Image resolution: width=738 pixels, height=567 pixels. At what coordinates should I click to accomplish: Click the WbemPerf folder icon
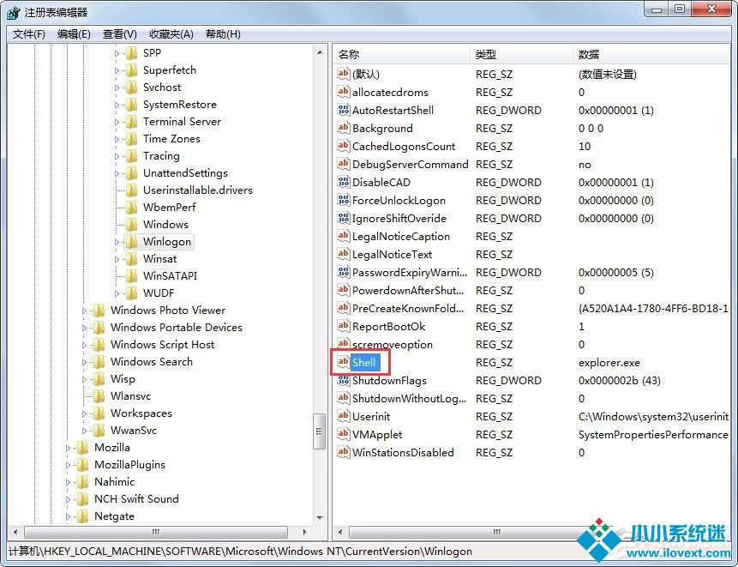click(x=132, y=208)
